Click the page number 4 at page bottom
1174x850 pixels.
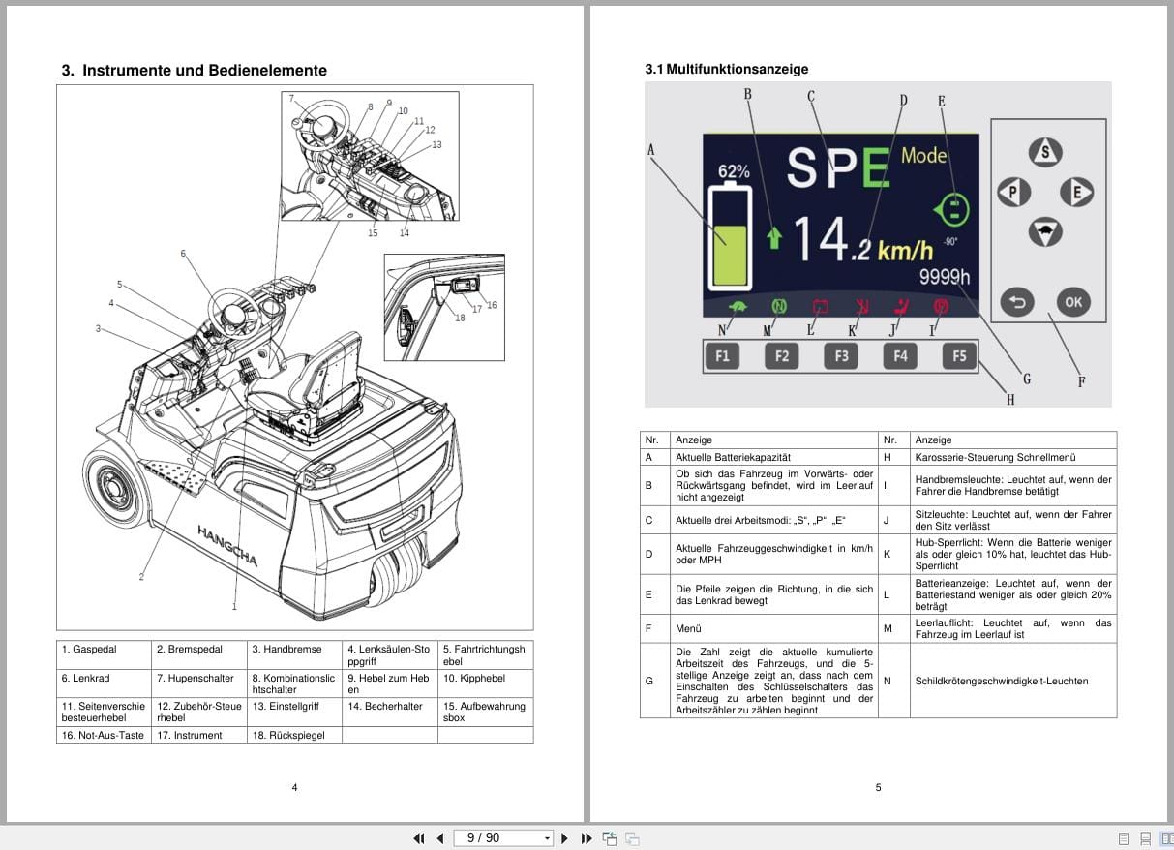pos(295,787)
